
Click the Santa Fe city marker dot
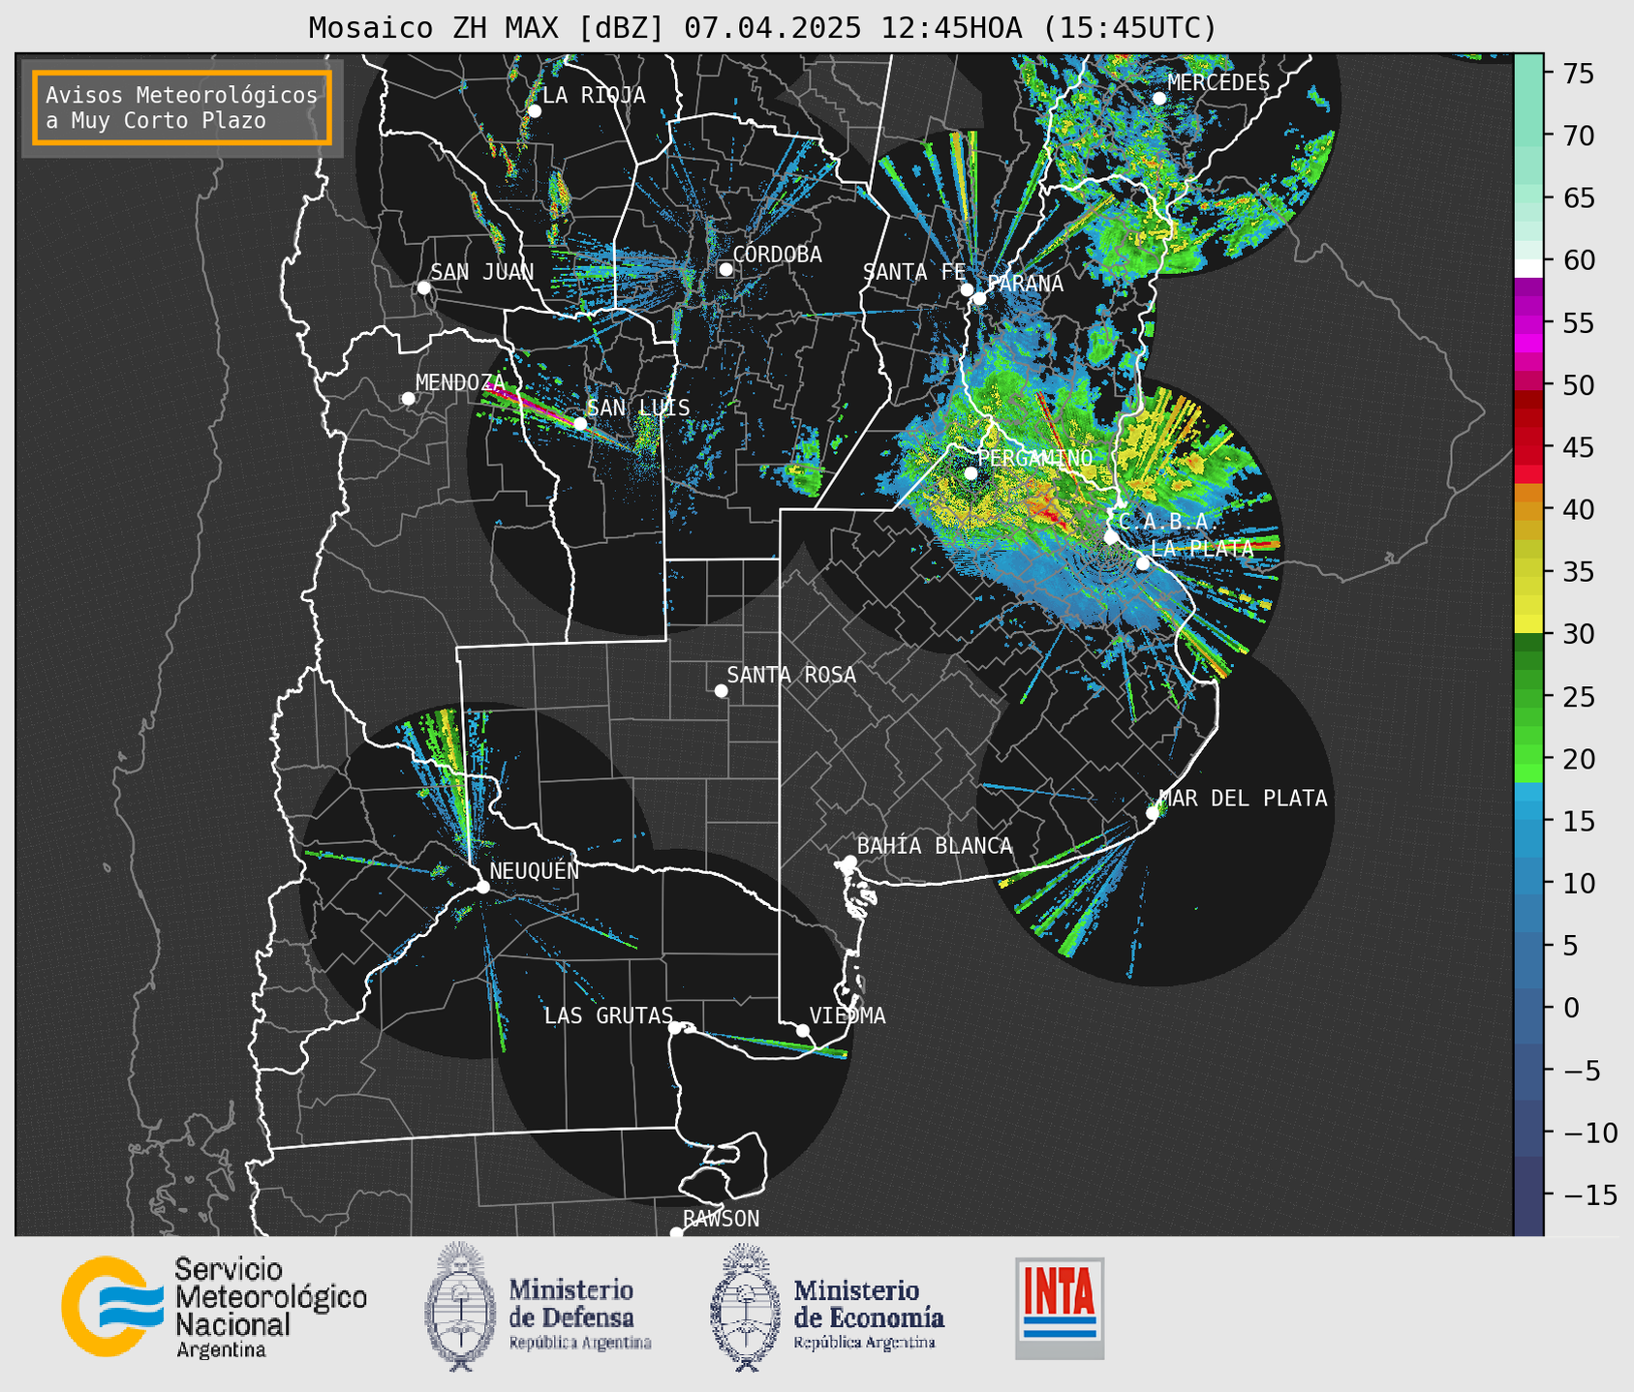(967, 289)
